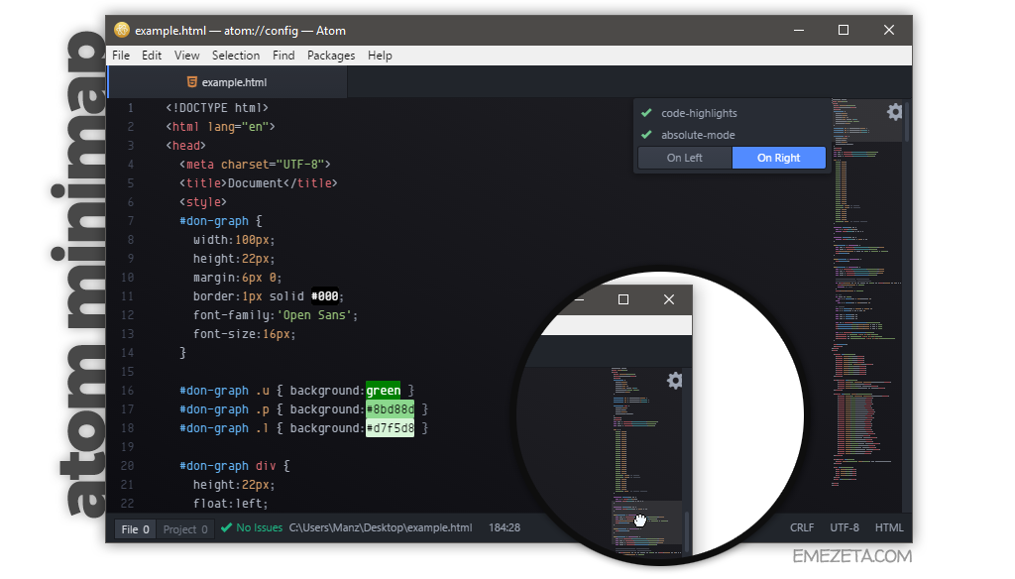1015x579 pixels.
Task: Open the Edit menu
Action: tap(152, 56)
